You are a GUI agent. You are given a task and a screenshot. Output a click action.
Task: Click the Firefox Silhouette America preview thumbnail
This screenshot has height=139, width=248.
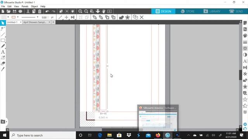[x=158, y=118]
